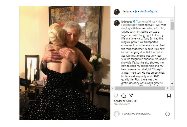Click the vertical scrollbar thumb in caption

coord(172,26)
